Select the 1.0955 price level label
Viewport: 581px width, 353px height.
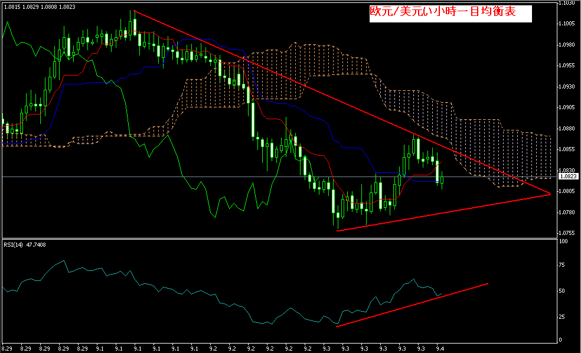click(x=567, y=66)
